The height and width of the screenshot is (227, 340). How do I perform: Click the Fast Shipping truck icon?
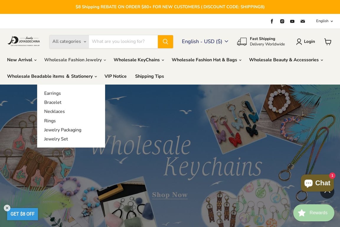coord(242,41)
